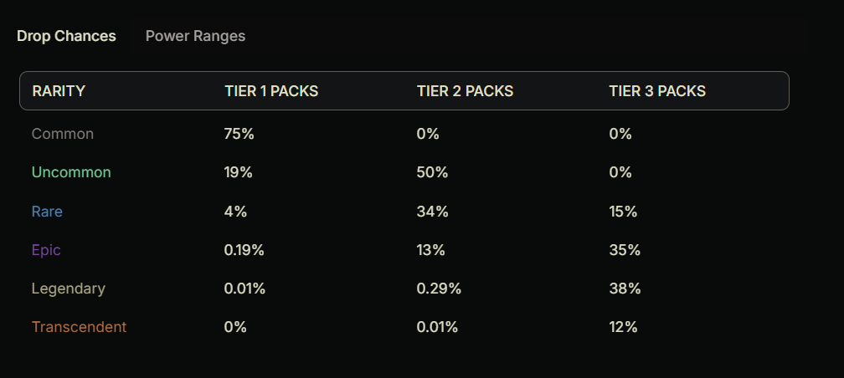Click the 12% Transcendent Tier 3 value
Viewport: 844px width, 378px height.
click(x=624, y=327)
